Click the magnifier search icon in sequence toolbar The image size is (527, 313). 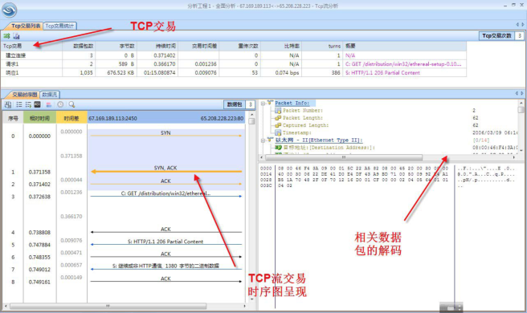(x=71, y=105)
